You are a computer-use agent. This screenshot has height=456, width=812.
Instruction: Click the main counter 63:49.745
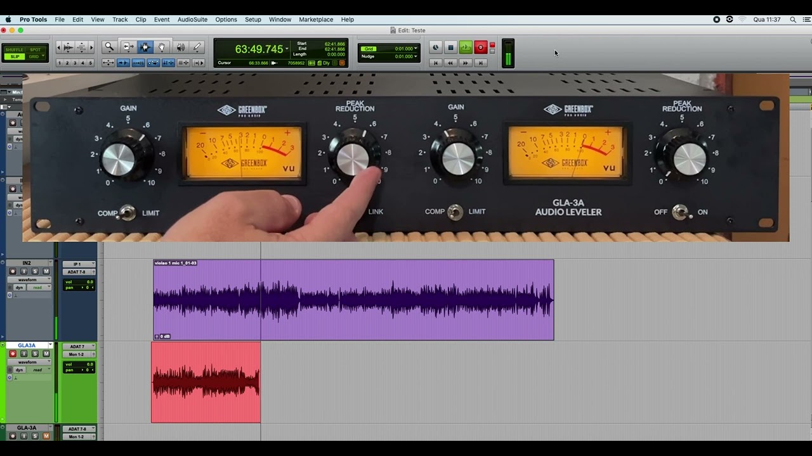tap(259, 49)
